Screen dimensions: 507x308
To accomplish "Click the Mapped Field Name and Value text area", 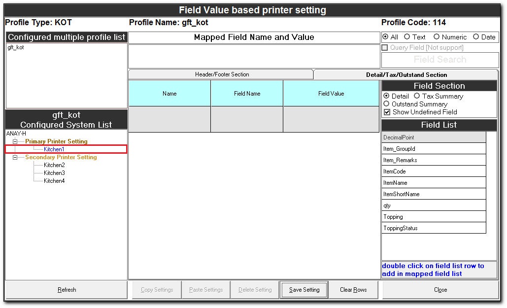I will pyautogui.click(x=254, y=56).
